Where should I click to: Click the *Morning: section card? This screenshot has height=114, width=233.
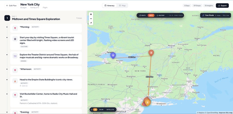pyautogui.click(x=46, y=28)
